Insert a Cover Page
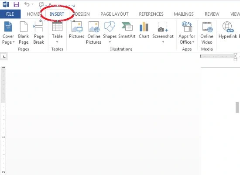The image size is (240, 175). pyautogui.click(x=8, y=33)
